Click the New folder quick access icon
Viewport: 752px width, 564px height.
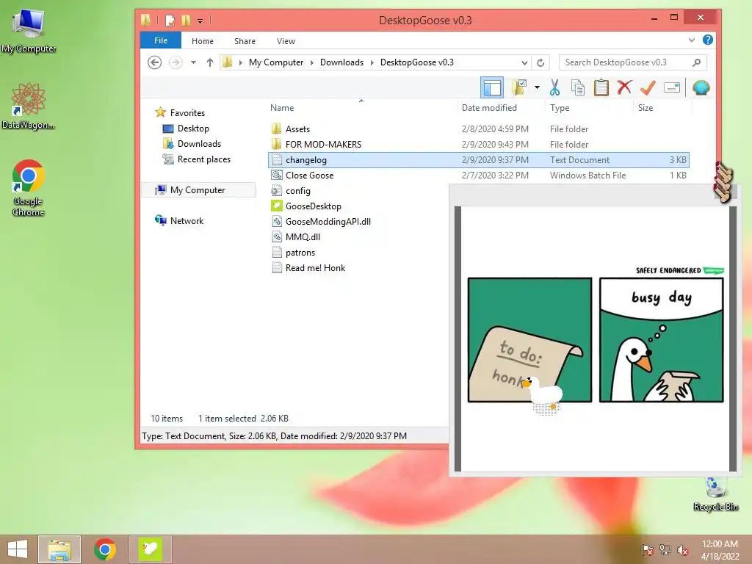pos(186,20)
